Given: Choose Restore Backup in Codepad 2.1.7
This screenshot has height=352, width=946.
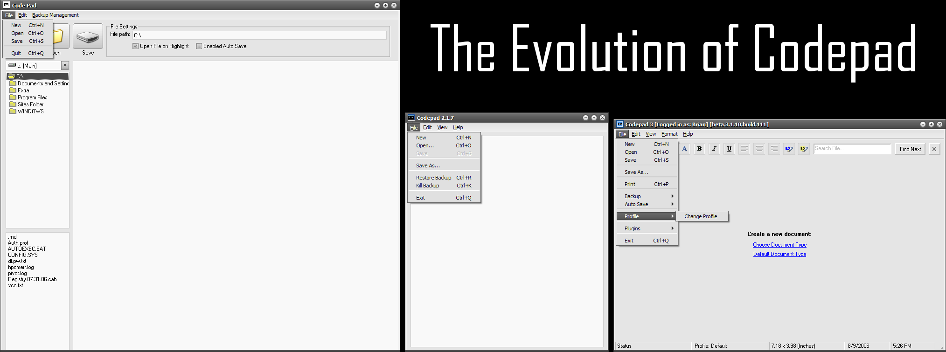Looking at the screenshot, I should 444,178.
